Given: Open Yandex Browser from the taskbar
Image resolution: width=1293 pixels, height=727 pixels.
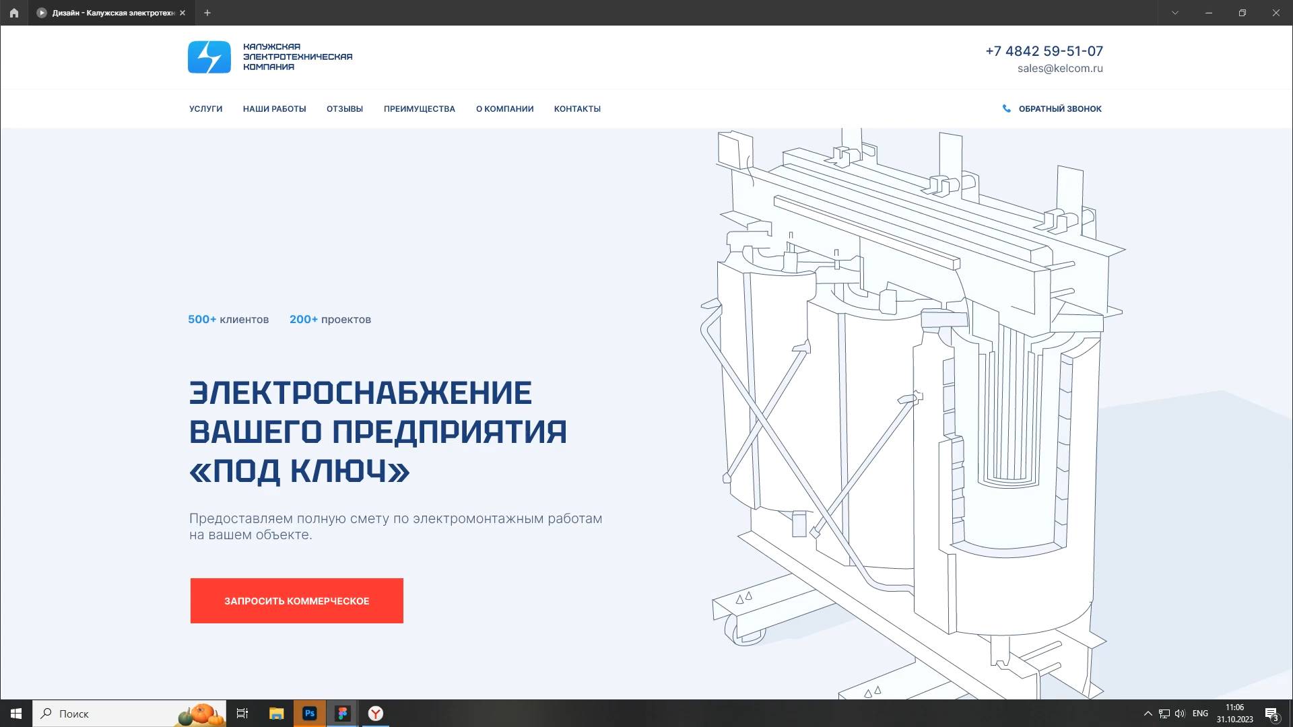Looking at the screenshot, I should tap(375, 714).
